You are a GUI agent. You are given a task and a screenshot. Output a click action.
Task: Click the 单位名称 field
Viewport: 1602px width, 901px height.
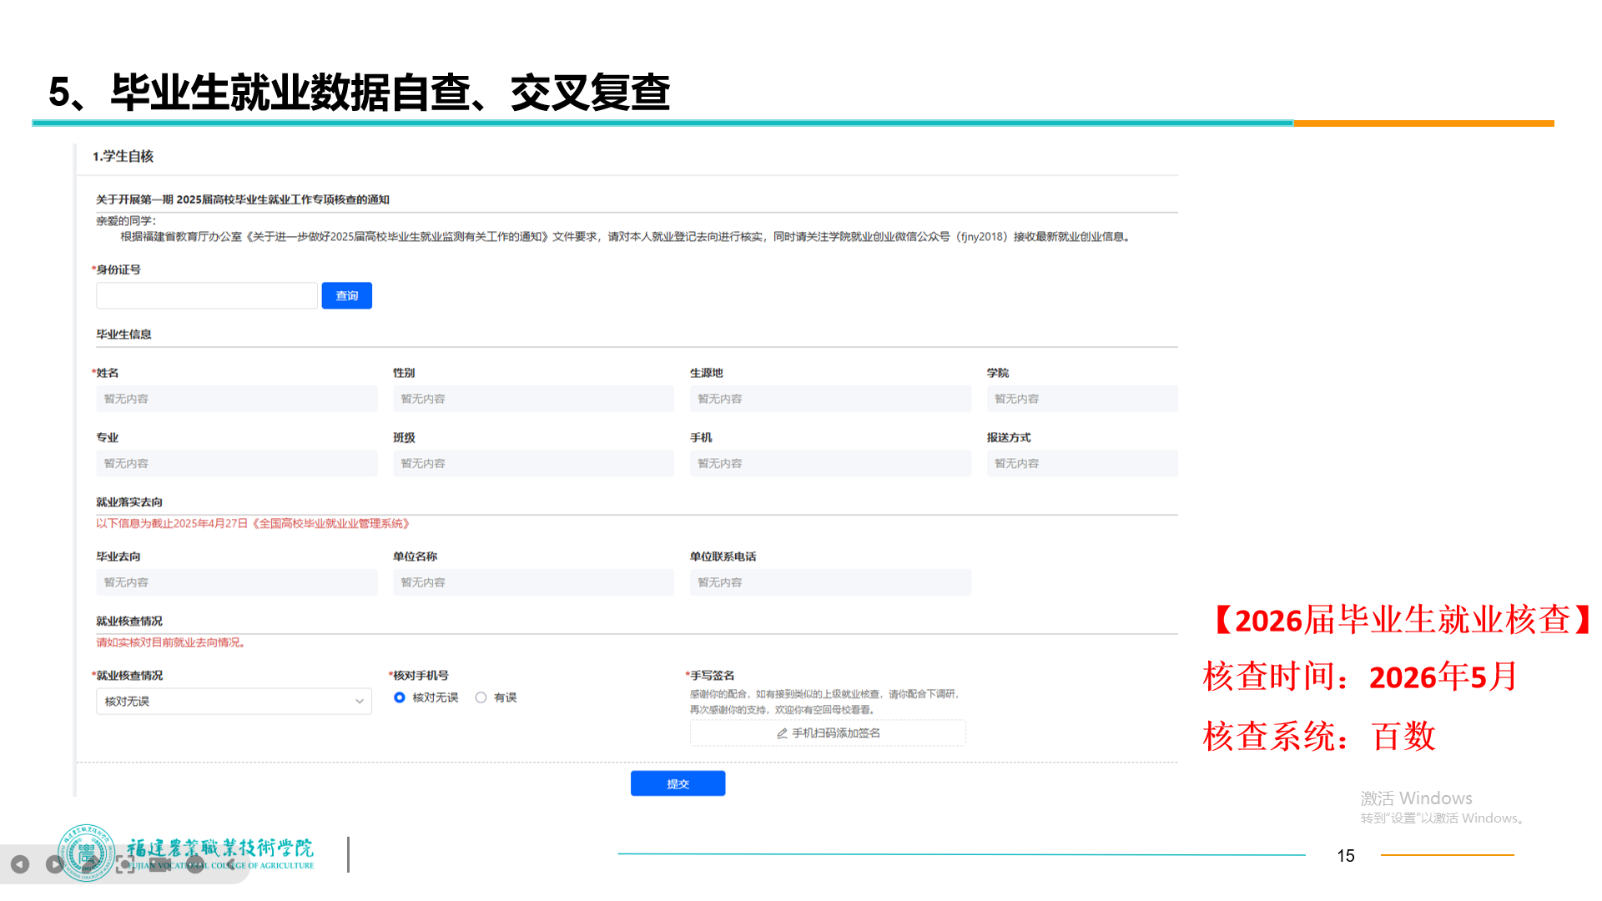point(532,582)
